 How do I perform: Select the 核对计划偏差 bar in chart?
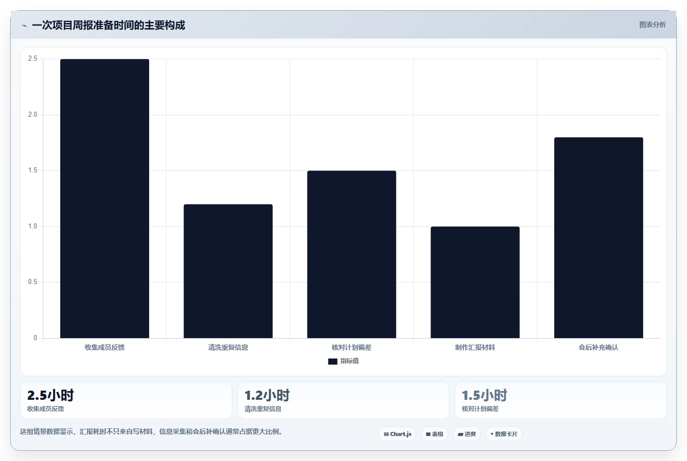click(351, 254)
